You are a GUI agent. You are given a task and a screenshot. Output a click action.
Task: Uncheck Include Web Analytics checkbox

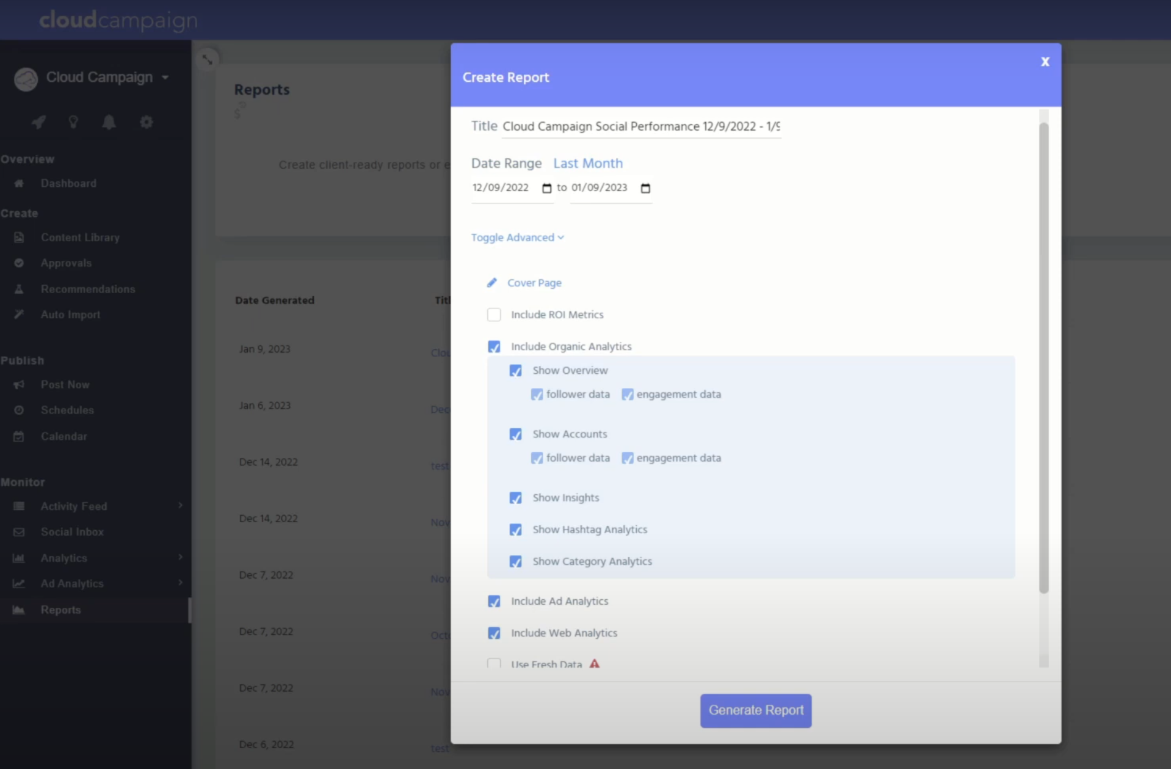coord(494,633)
